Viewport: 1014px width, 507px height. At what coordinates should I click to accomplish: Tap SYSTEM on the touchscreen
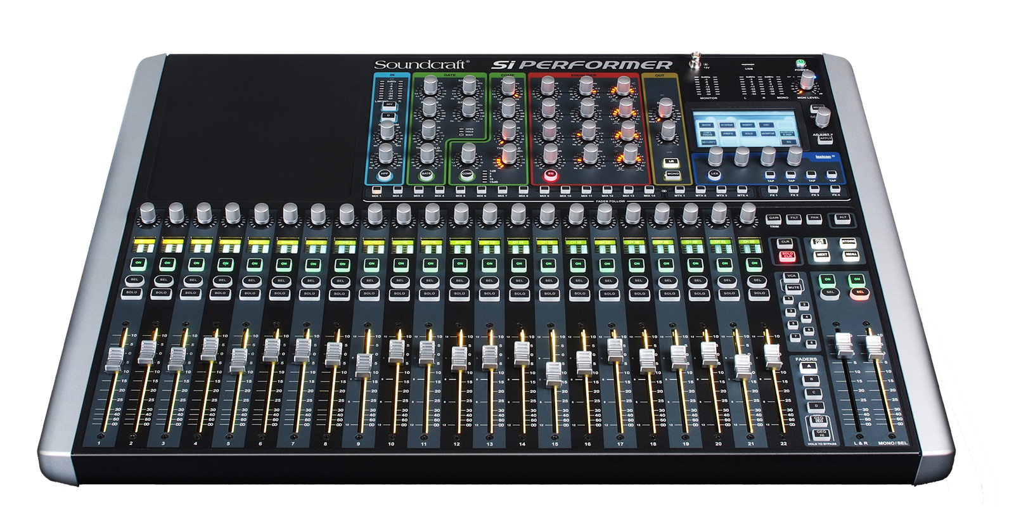coord(726,125)
